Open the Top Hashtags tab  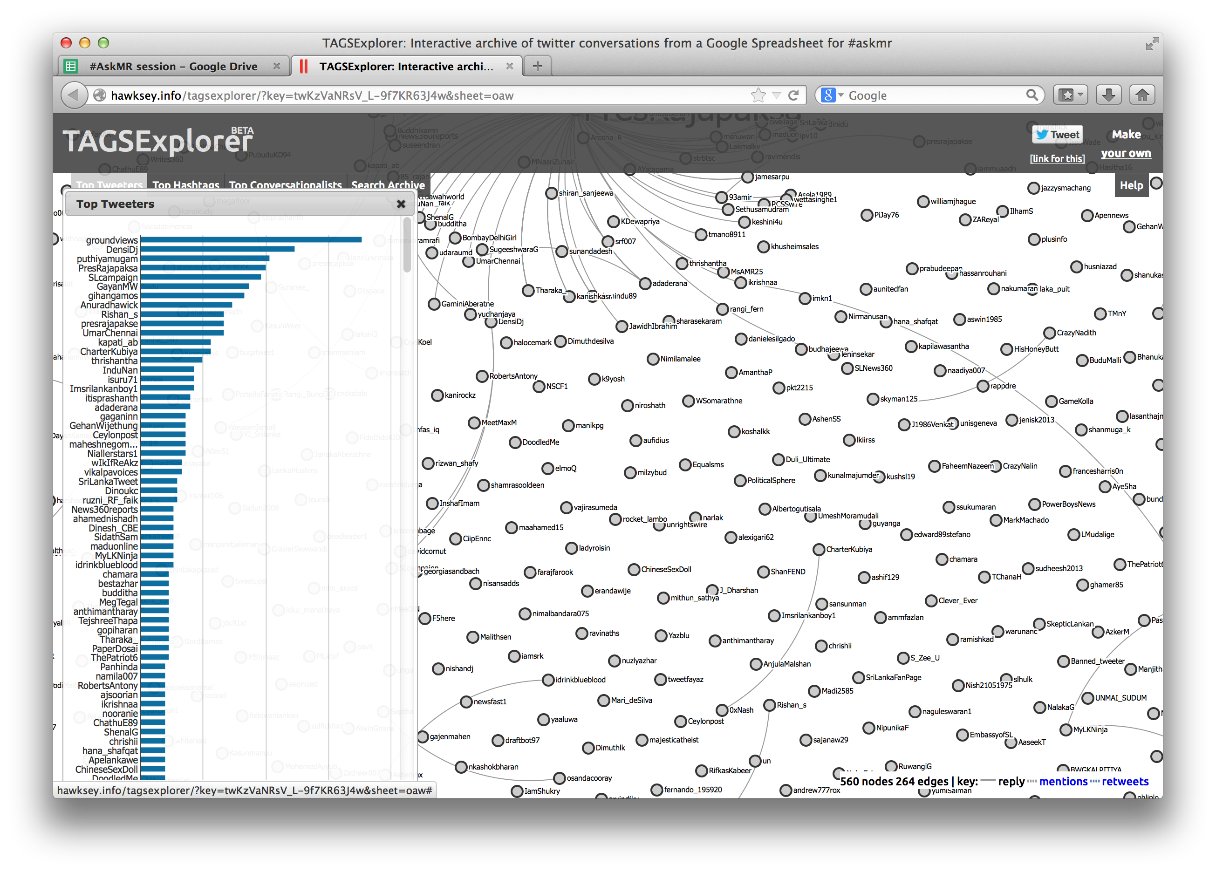pos(185,184)
